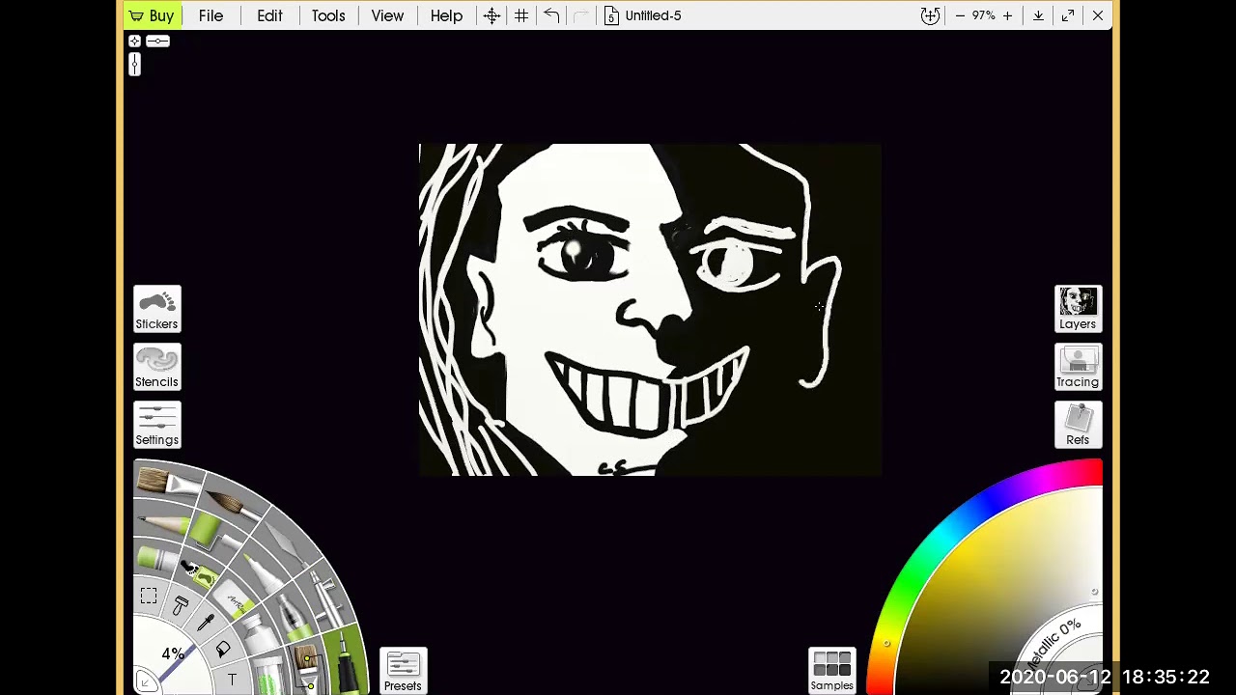Select the Gloop Pen tool
The width and height of the screenshot is (1236, 695).
tap(293, 618)
